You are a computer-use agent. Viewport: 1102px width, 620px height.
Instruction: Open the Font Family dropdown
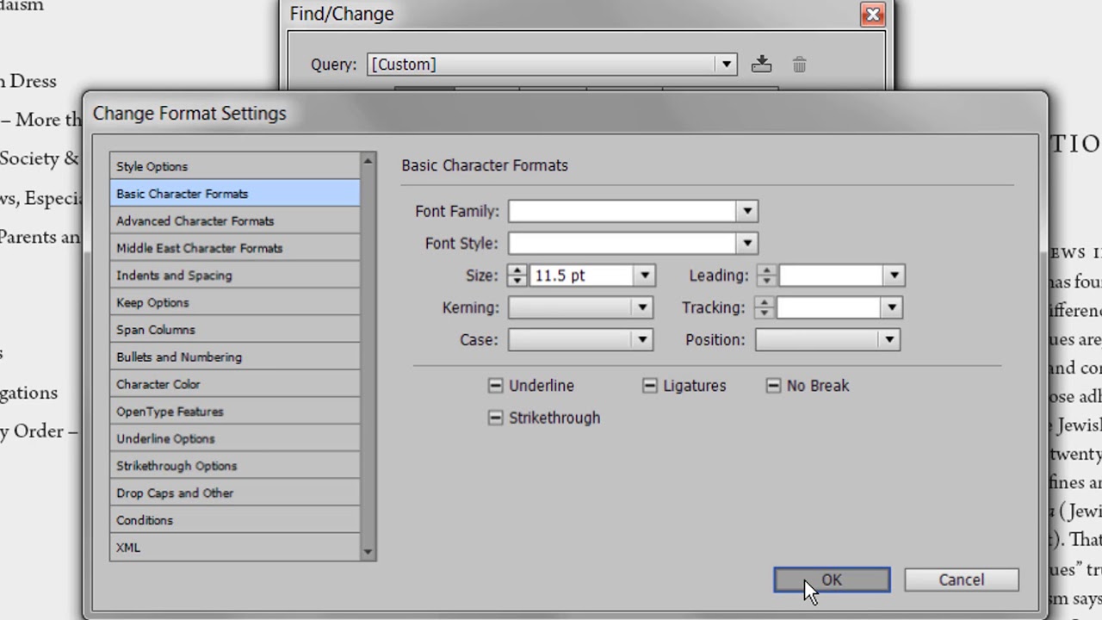(746, 211)
